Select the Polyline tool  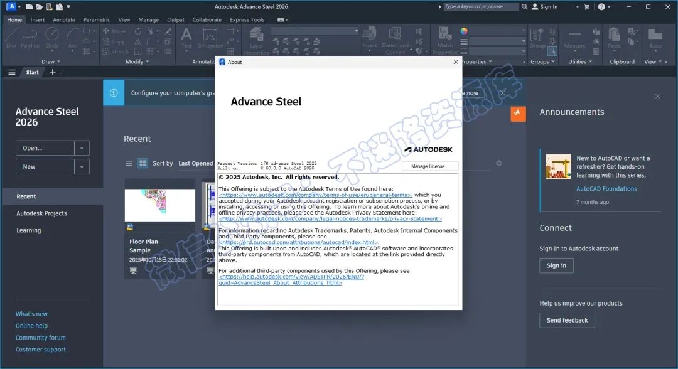(x=30, y=38)
